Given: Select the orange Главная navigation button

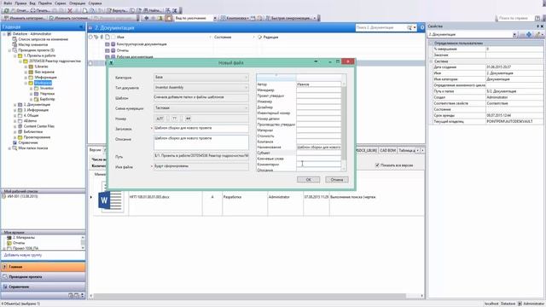Looking at the screenshot, I should (44, 267).
